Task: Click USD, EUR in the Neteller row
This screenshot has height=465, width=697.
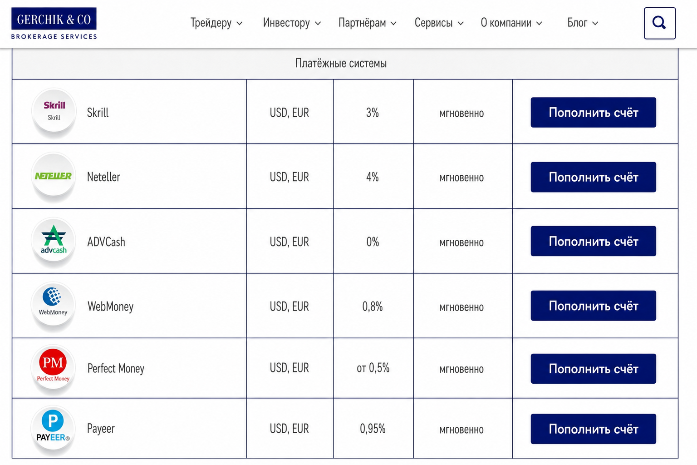Action: click(x=290, y=177)
